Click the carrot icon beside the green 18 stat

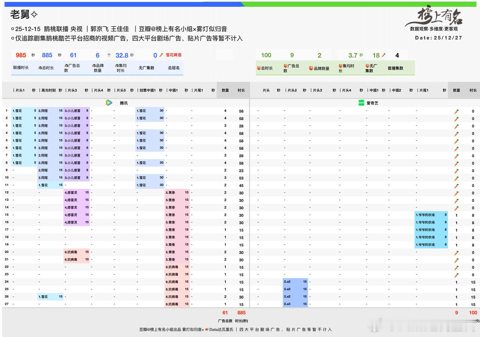pos(383,55)
